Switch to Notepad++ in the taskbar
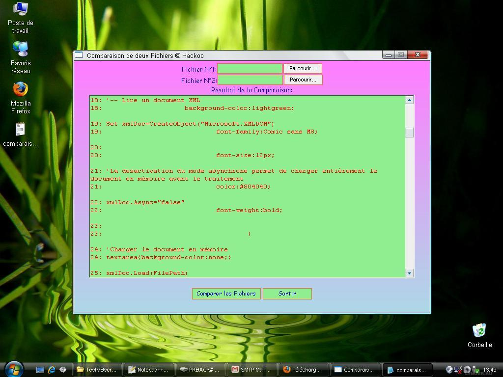This screenshot has height=377, width=503. [x=149, y=370]
